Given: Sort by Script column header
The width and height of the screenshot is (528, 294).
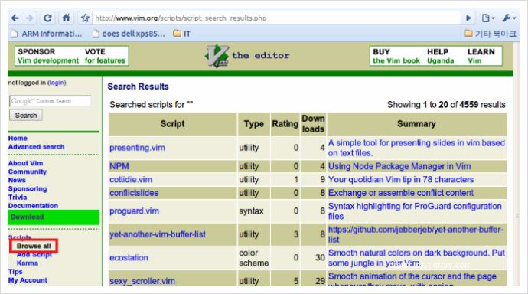Looking at the screenshot, I should [172, 124].
